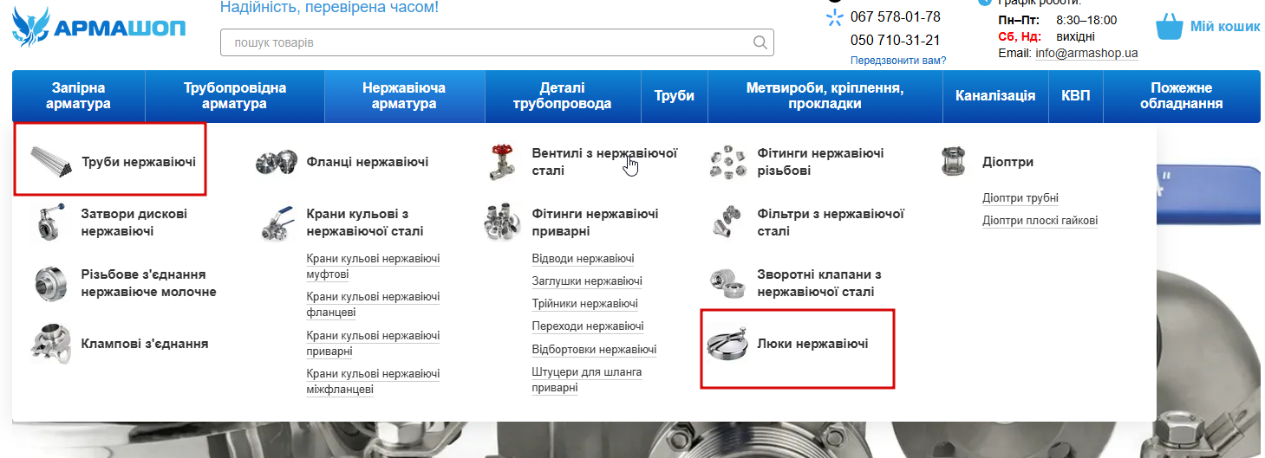
Task: Select Крани кульові нержавіючі фланцеві
Action: 374,305
